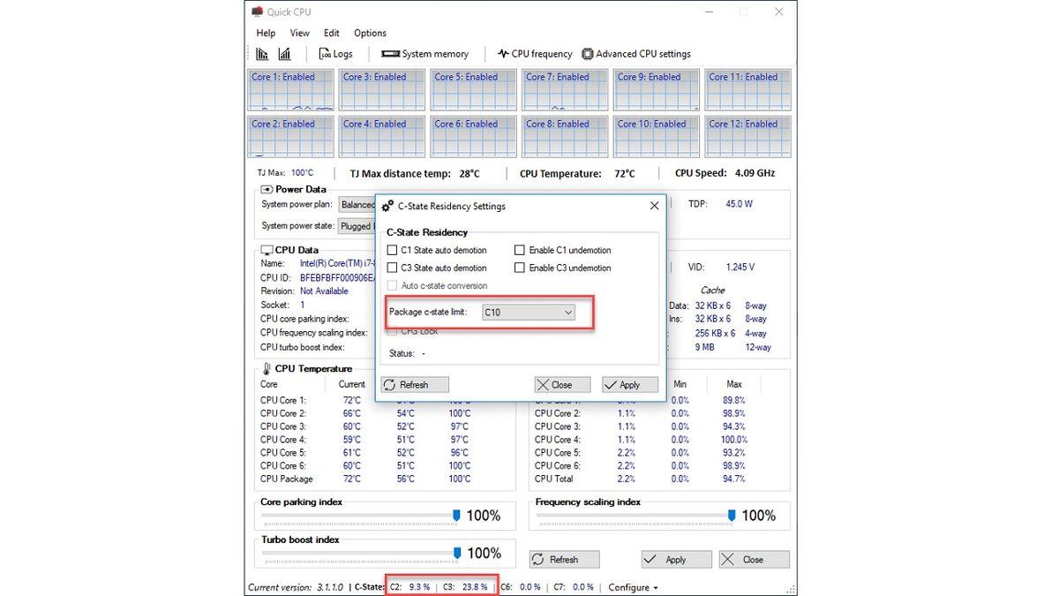Open the Options menu
1059x596 pixels.
pyautogui.click(x=370, y=33)
